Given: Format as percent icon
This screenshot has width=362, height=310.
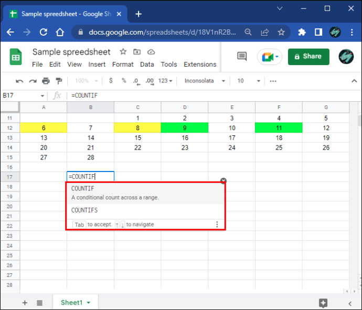Looking at the screenshot, I should [x=124, y=81].
